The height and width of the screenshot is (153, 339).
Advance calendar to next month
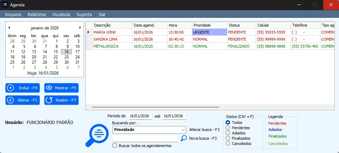point(80,27)
